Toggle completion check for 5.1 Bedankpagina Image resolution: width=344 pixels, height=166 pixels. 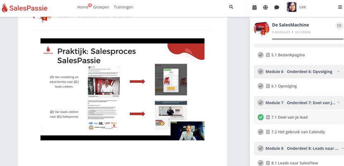pos(261,55)
